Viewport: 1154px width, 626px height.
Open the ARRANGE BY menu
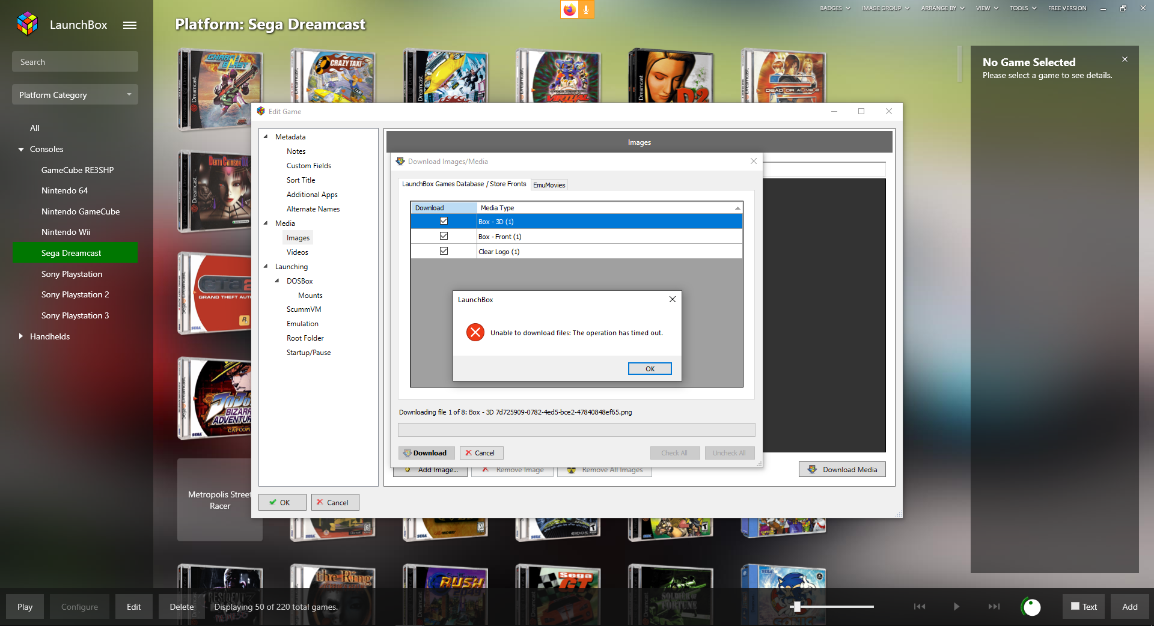pyautogui.click(x=942, y=8)
